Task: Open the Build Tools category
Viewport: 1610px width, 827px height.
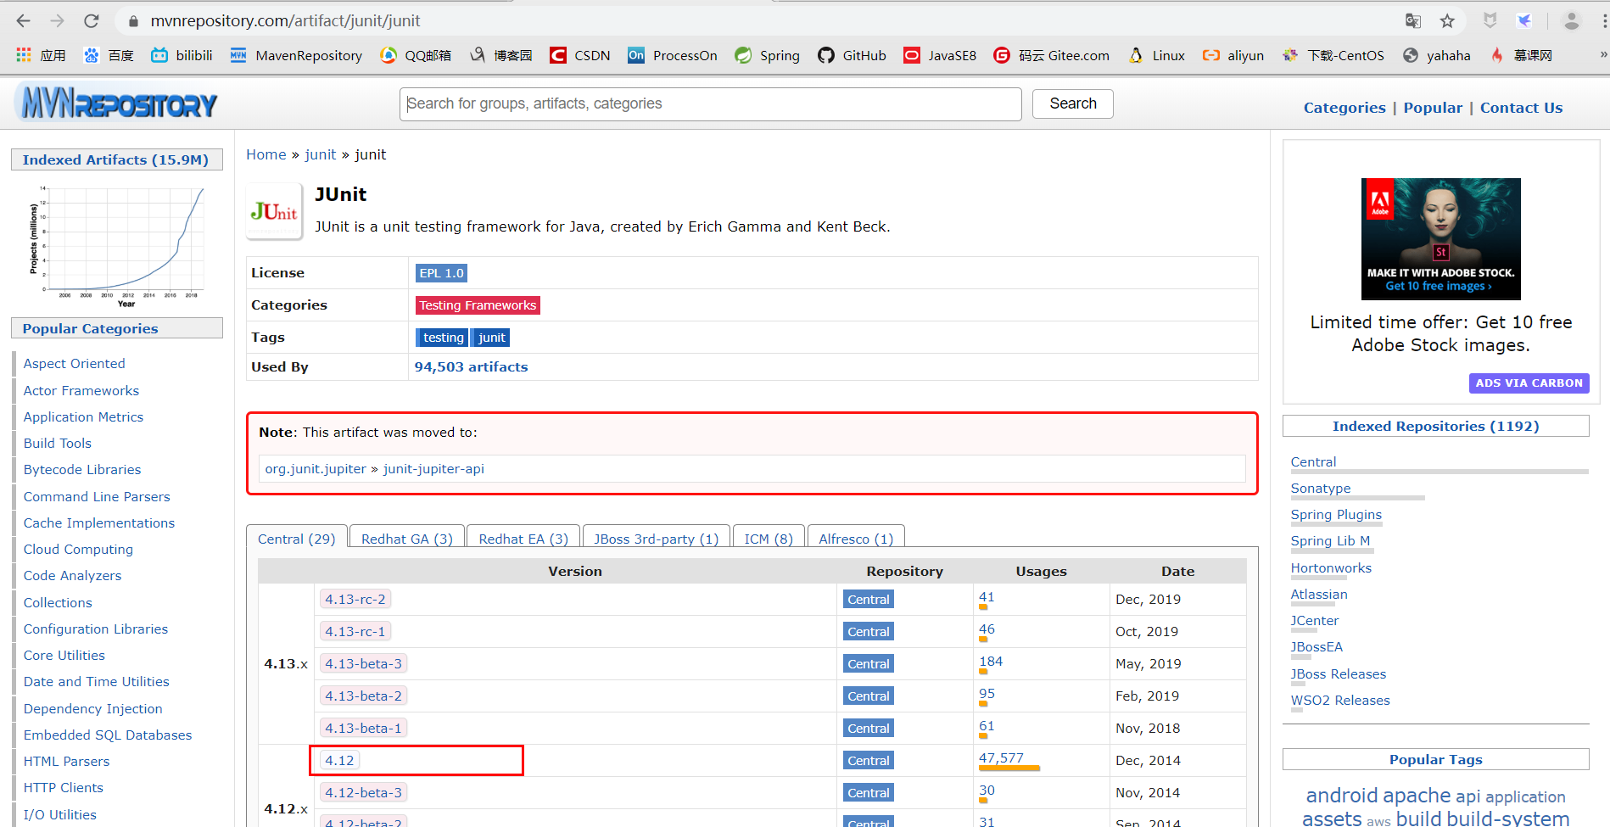Action: pyautogui.click(x=57, y=444)
